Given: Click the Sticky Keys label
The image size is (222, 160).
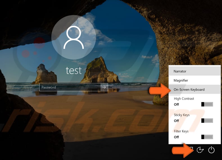Looking at the screenshot, I should pyautogui.click(x=182, y=115).
